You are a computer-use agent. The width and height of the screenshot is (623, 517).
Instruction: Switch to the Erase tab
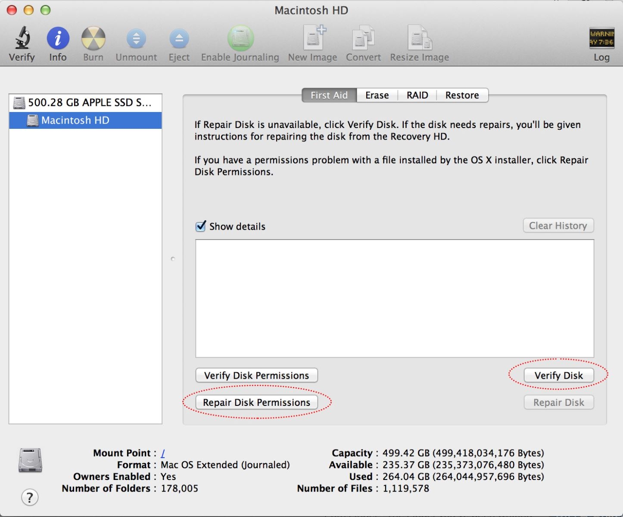(377, 95)
